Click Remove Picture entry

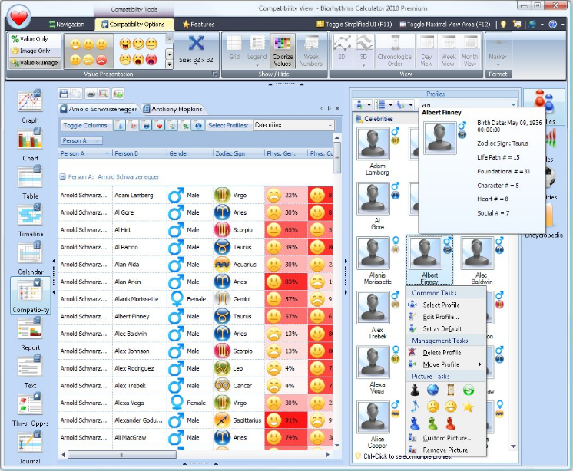coord(445,450)
